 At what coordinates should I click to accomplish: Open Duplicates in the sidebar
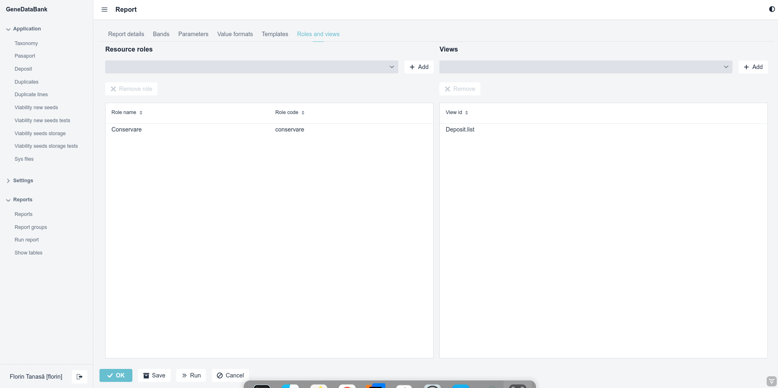coord(26,82)
